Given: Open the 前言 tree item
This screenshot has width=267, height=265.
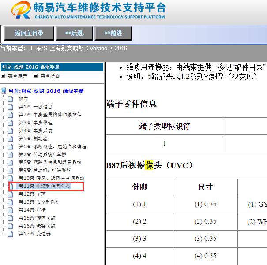Looking at the screenshot, I should pos(23,99).
